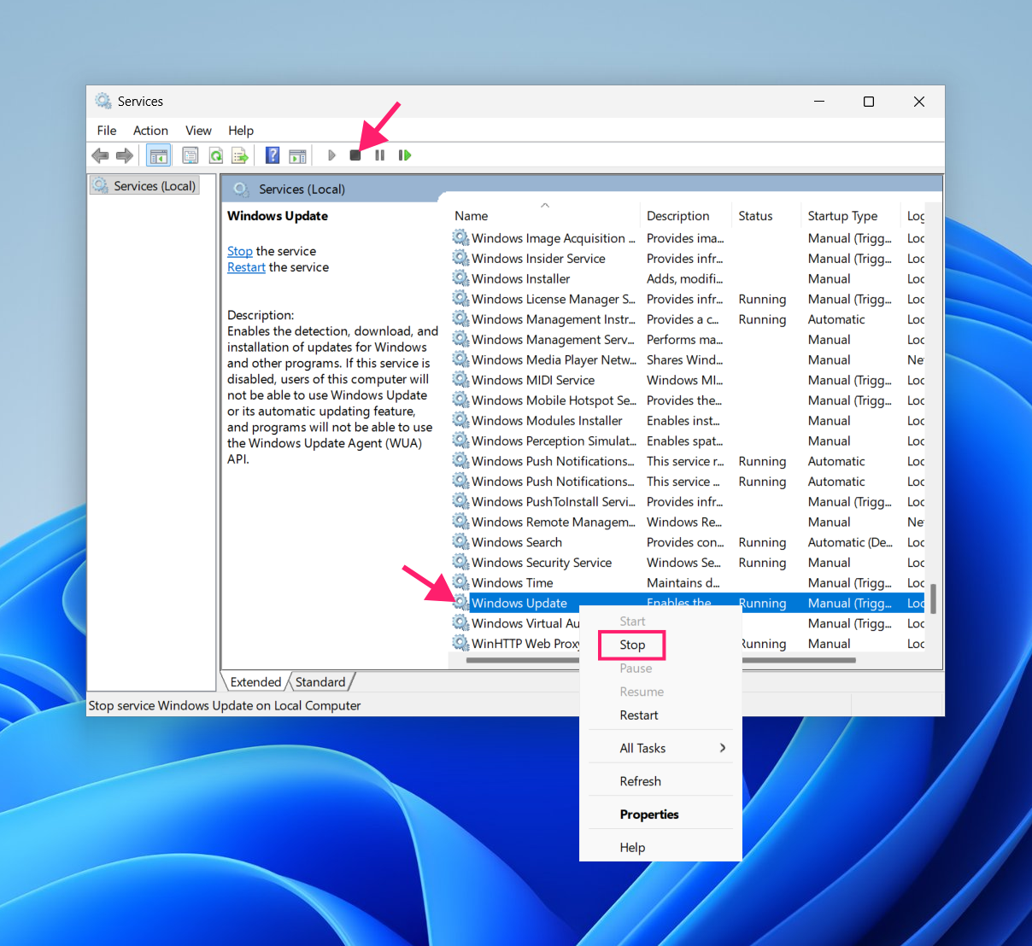Choose Restart in the context menu
This screenshot has height=946, width=1032.
click(x=639, y=715)
